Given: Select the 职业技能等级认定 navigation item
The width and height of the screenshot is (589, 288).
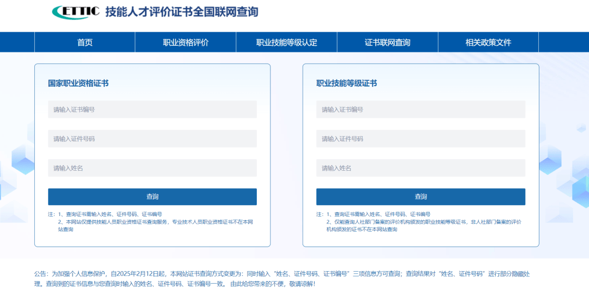Looking at the screenshot, I should tap(286, 43).
